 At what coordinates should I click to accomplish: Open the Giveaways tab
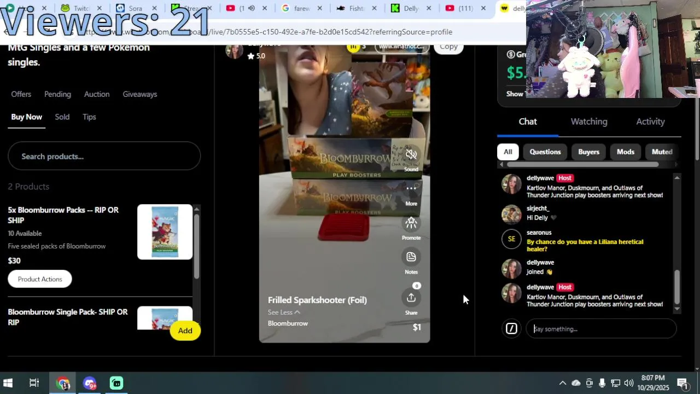coord(139,94)
